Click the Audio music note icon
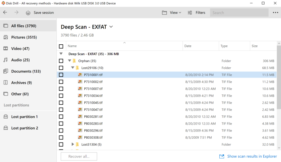 coord(6,60)
